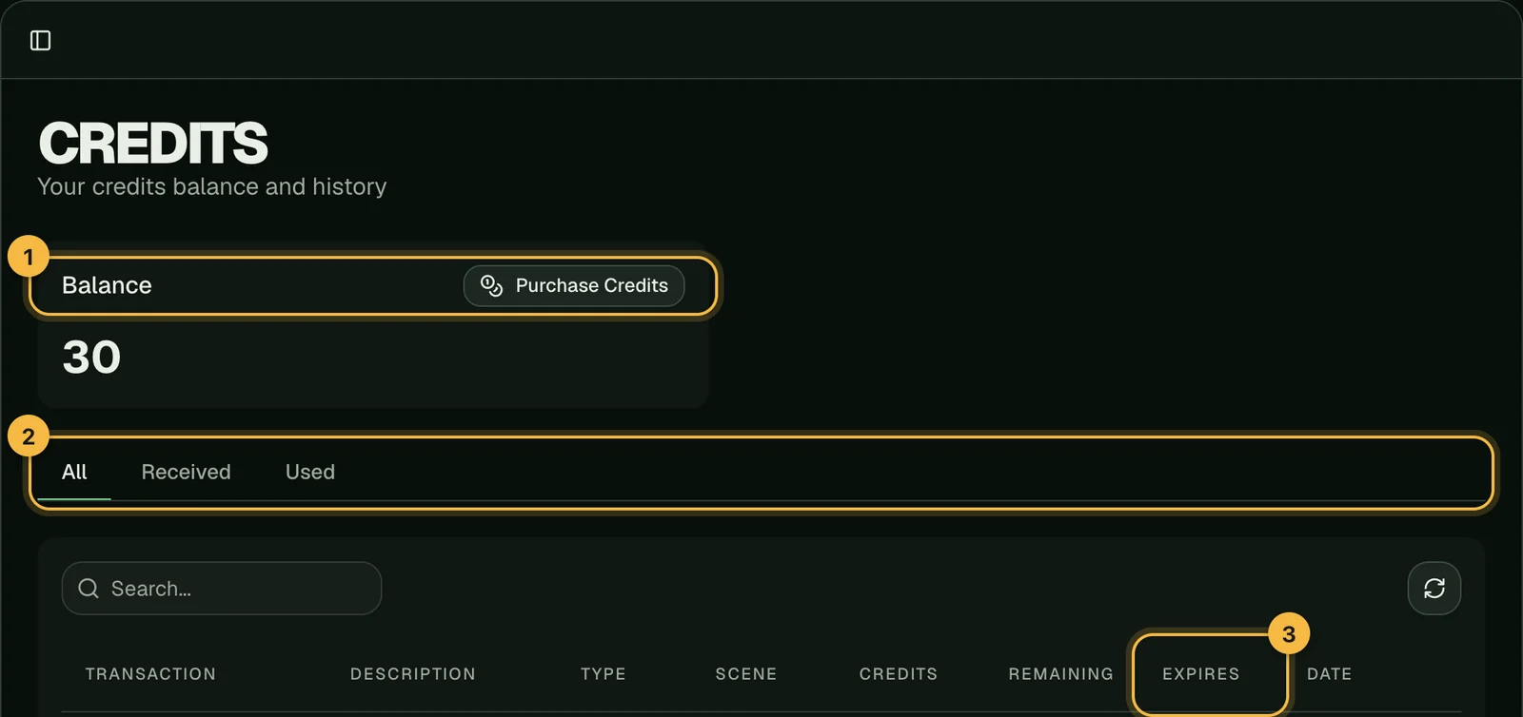Focus the Search input field

point(222,588)
